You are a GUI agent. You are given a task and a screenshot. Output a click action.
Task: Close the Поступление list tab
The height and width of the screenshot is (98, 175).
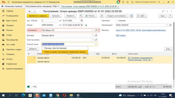[x=58, y=6]
